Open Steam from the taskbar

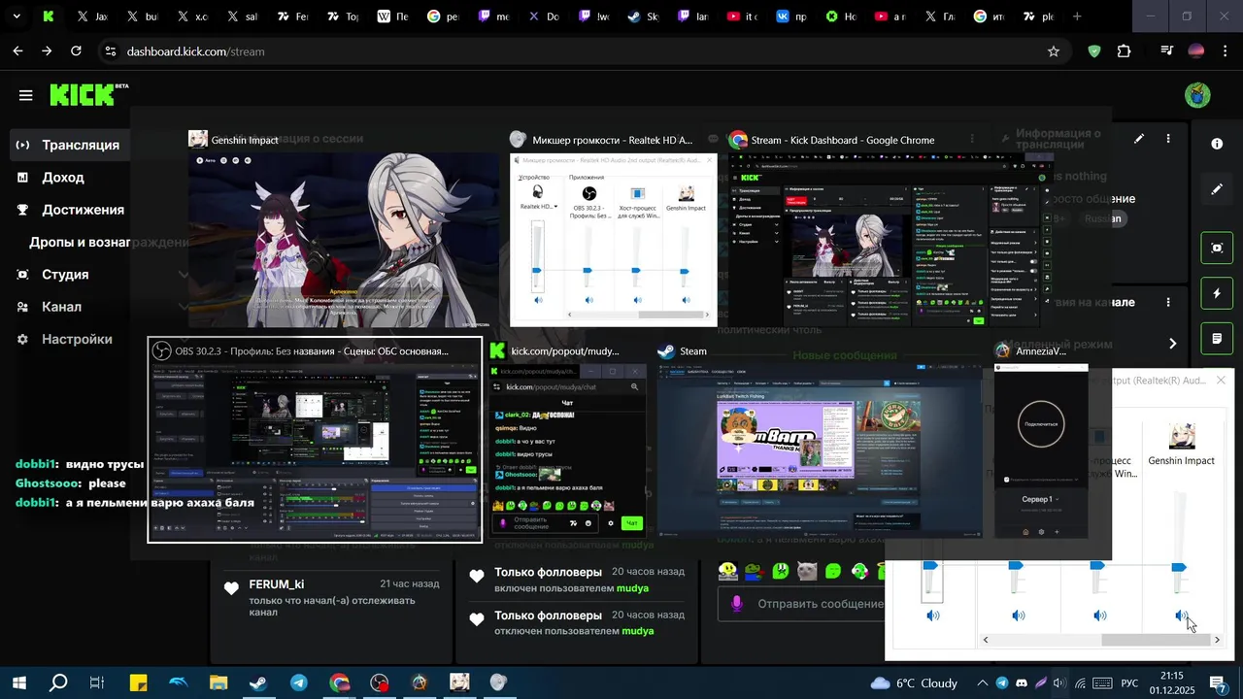point(257,683)
